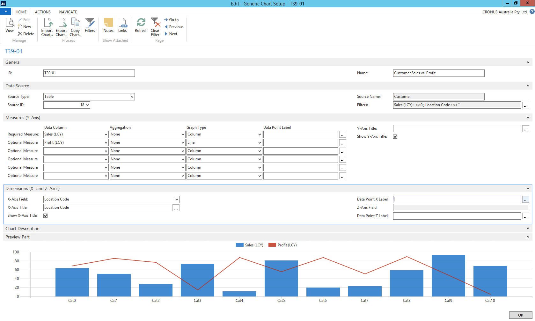
Task: Open Y-Axis Title ellipsis button
Action: tap(526, 129)
